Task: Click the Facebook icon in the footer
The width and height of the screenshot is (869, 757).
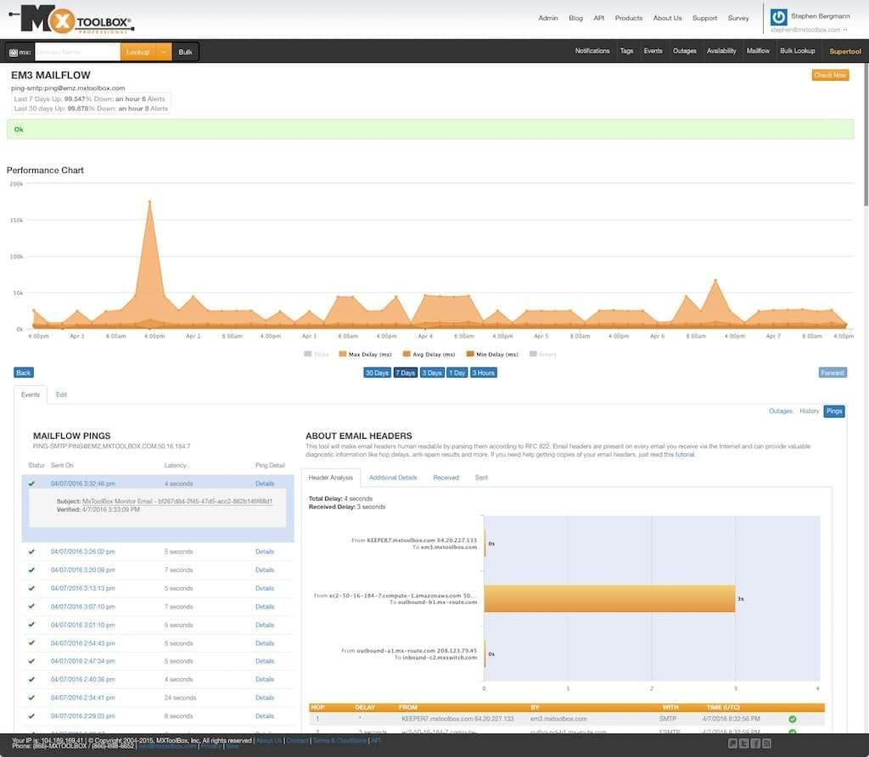Action: [754, 743]
